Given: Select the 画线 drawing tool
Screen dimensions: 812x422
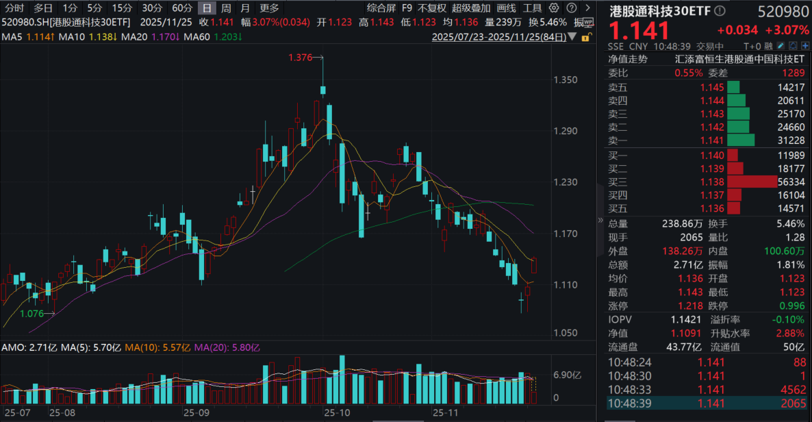Looking at the screenshot, I should (x=505, y=8).
